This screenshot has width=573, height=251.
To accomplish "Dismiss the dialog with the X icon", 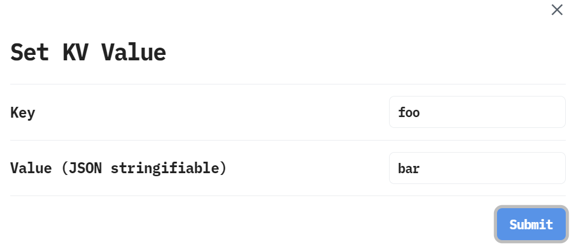I will click(557, 10).
